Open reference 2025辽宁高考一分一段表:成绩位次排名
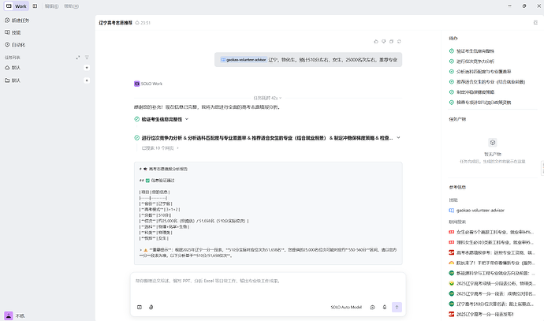This screenshot has height=321, width=544. [492, 293]
